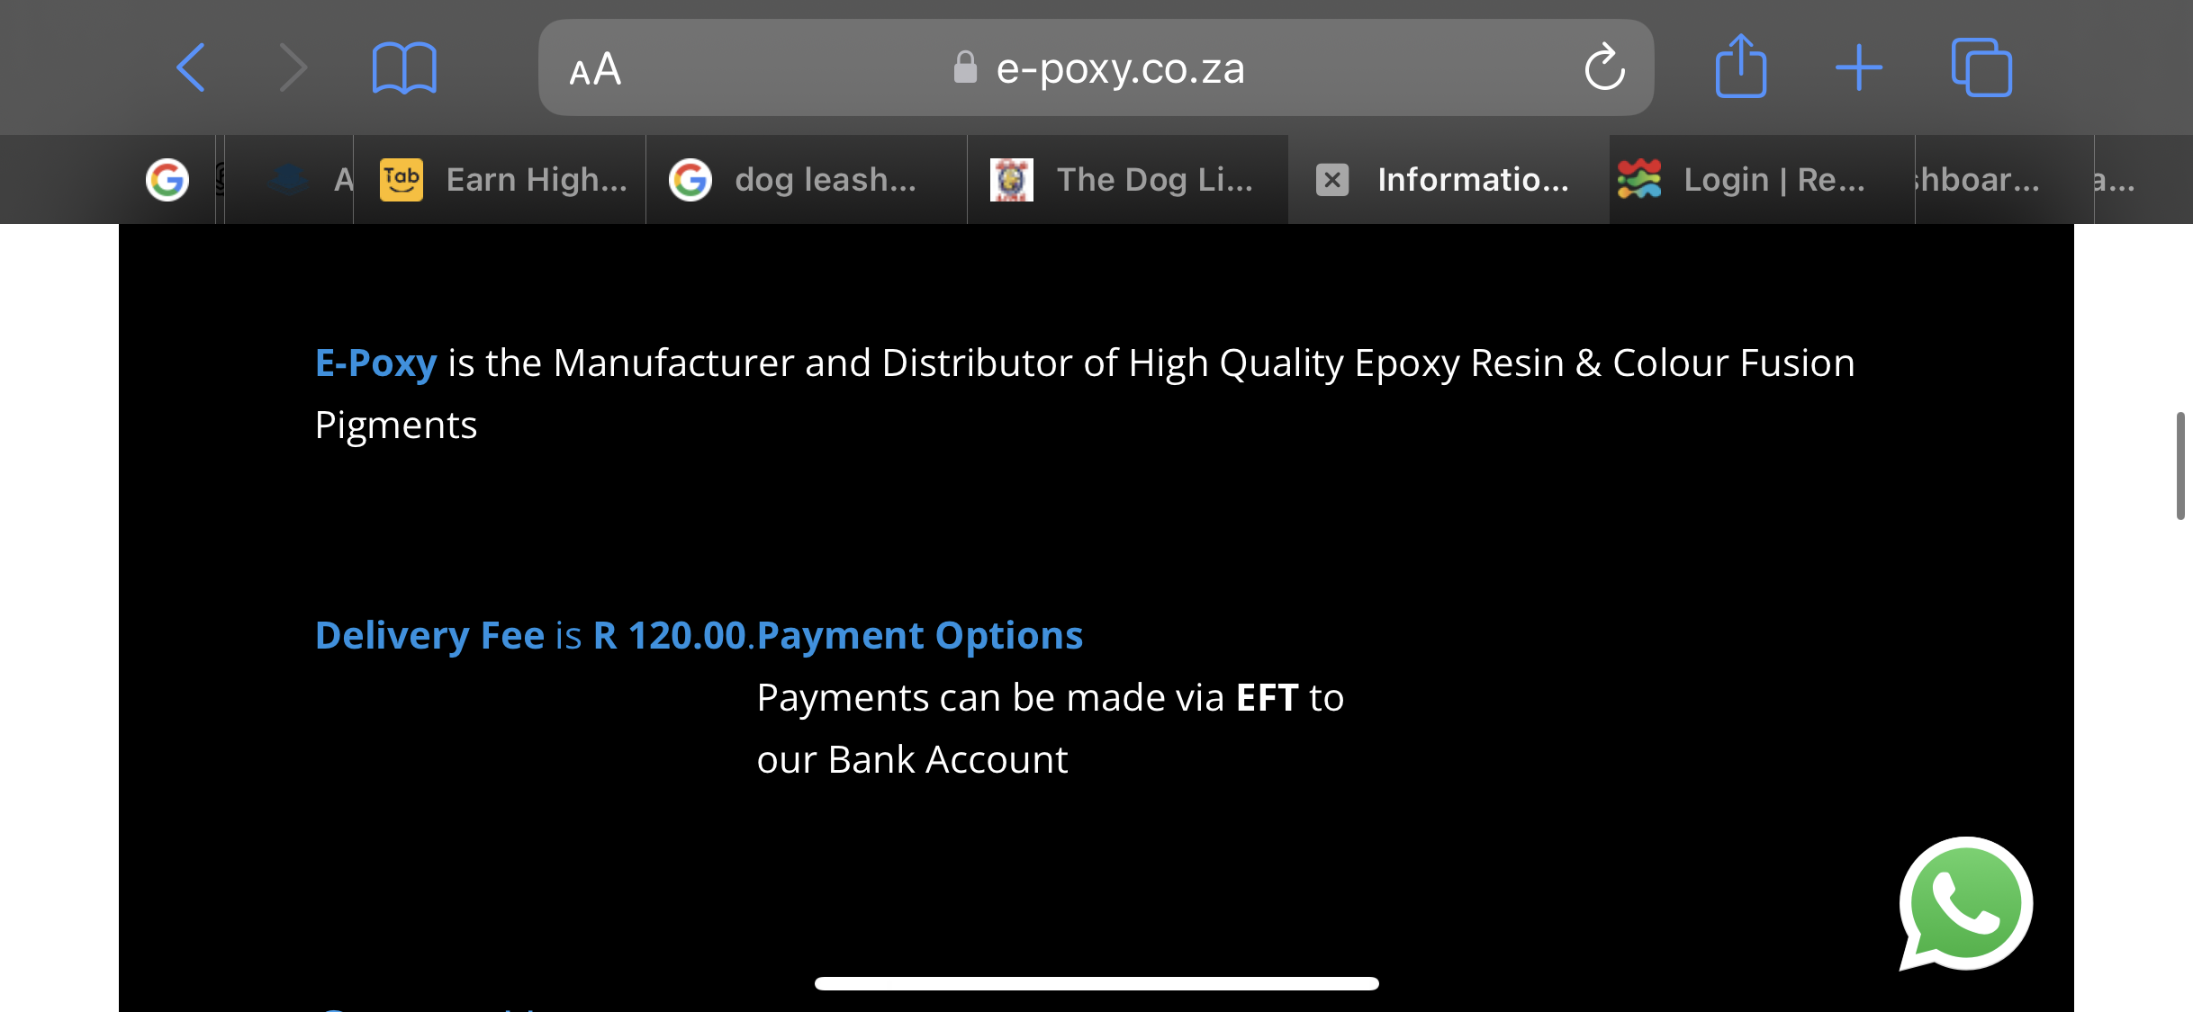The width and height of the screenshot is (2193, 1012).
Task: Select the first Google tab
Action: (x=167, y=180)
